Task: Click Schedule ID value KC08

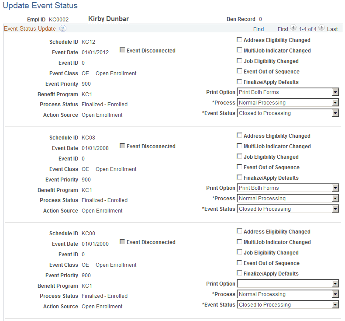Action: (88, 138)
